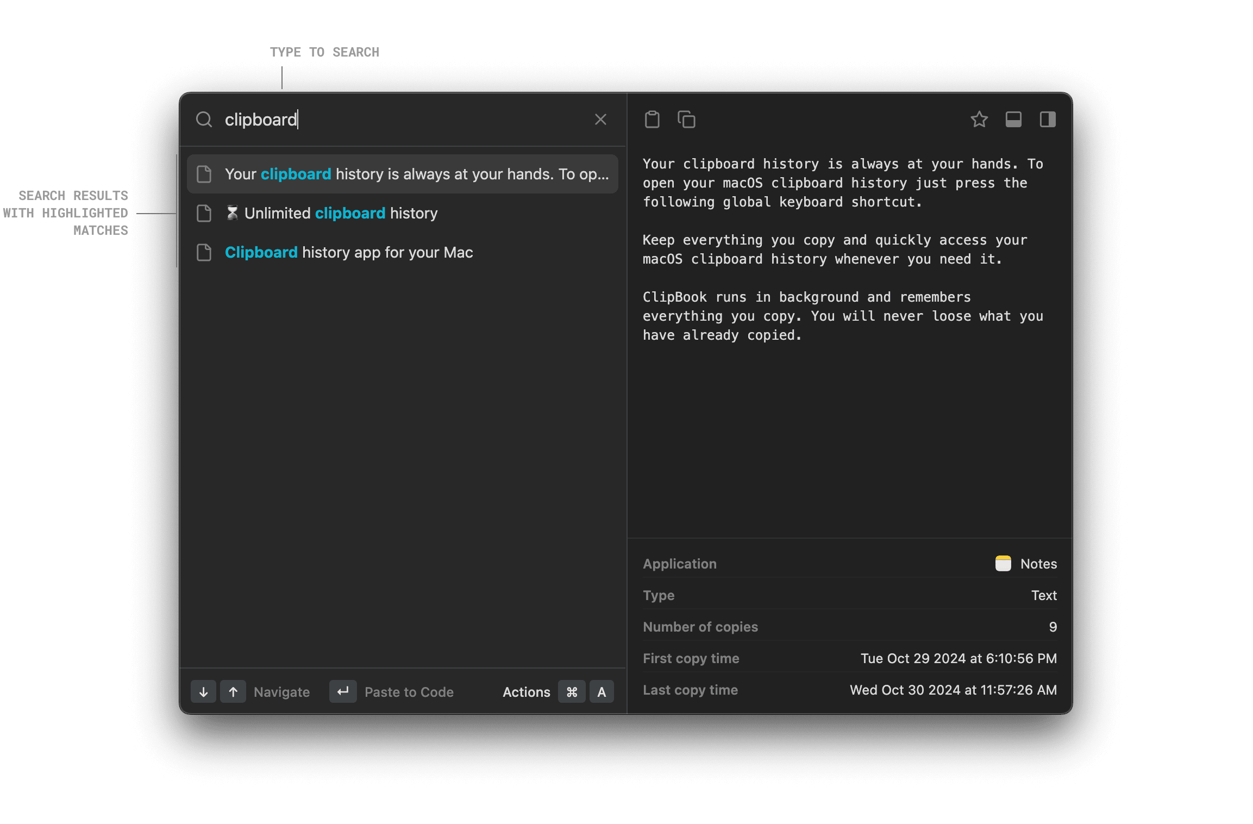Click the Notes application icon
The image size is (1253, 824).
click(1003, 564)
